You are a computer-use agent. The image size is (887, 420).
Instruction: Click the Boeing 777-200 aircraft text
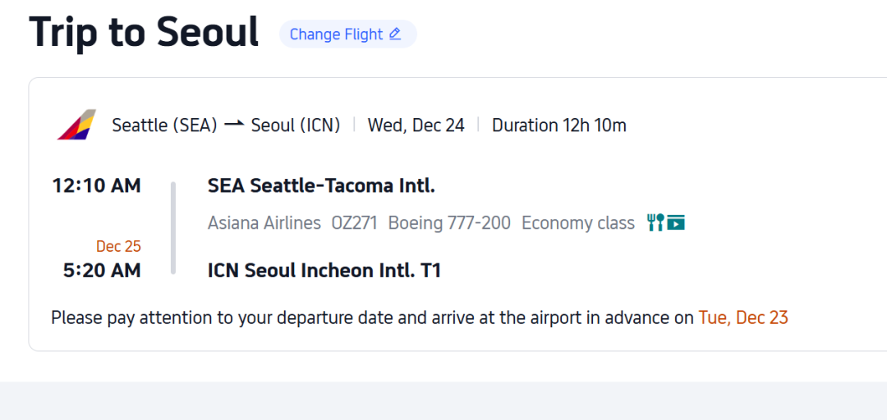pyautogui.click(x=449, y=223)
